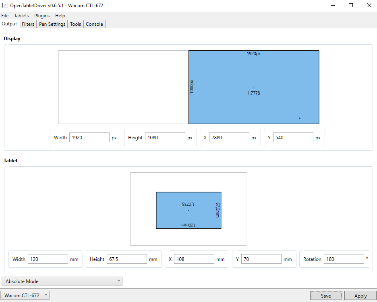Focus the display X offset field

click(x=229, y=137)
